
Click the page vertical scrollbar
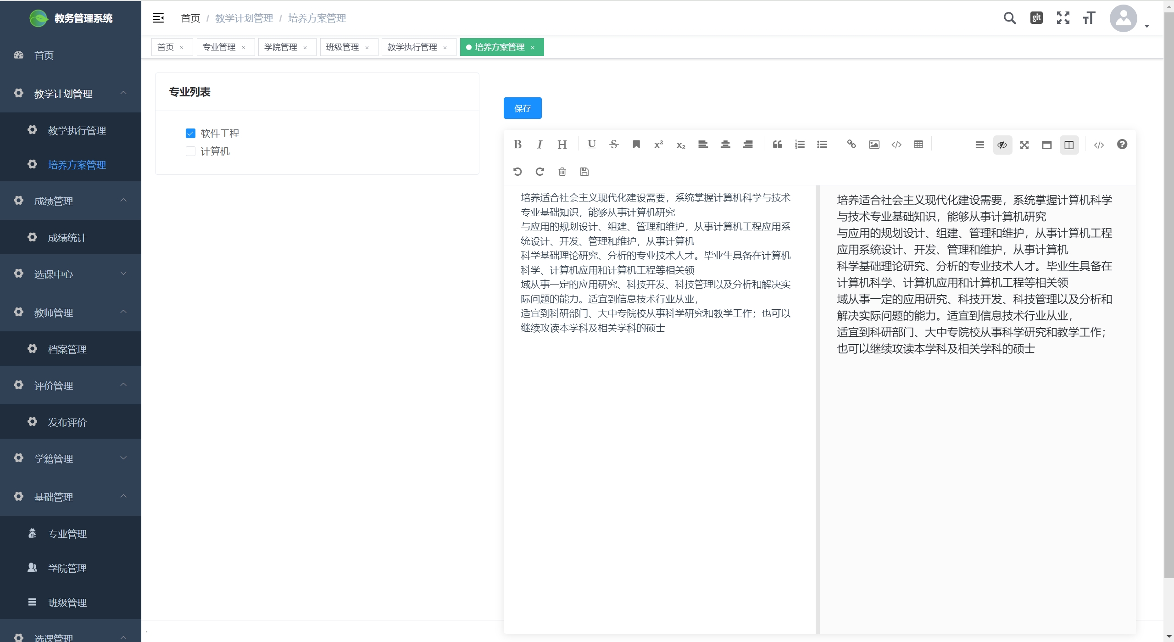click(x=1168, y=294)
